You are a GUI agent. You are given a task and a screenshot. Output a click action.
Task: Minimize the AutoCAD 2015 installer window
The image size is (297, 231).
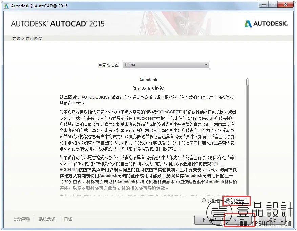point(263,5)
